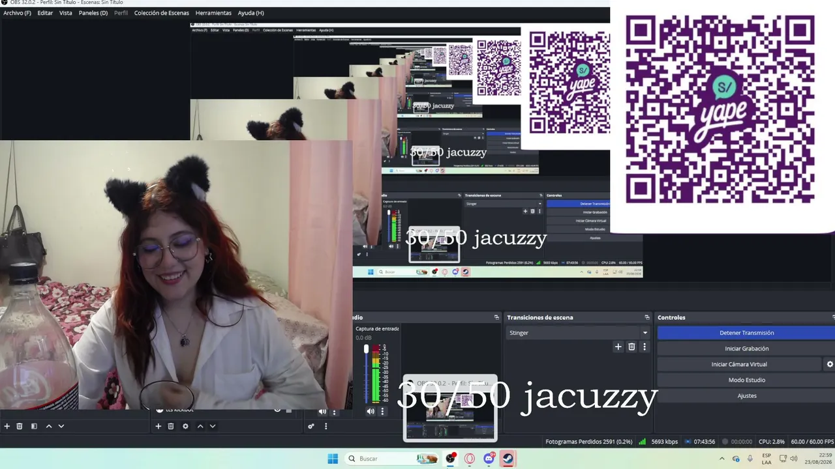Open virtual camera settings gear

tap(830, 364)
